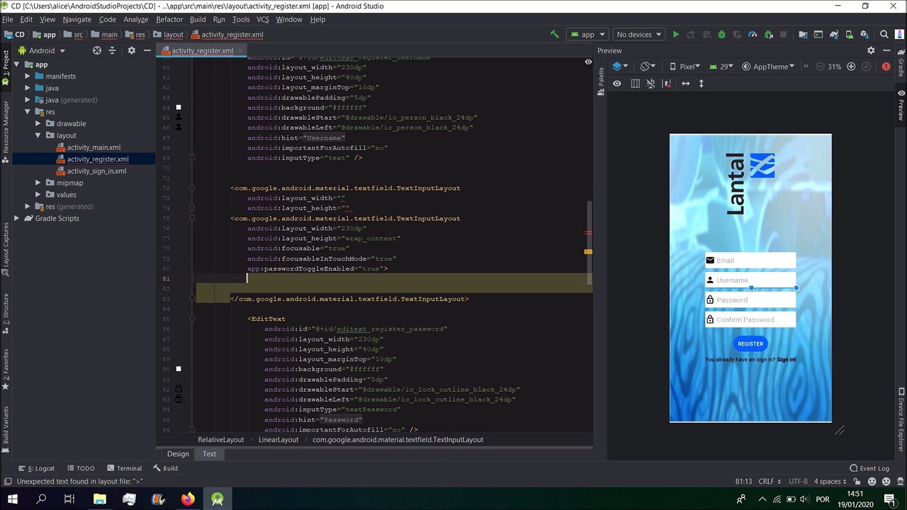Select the design surface layers icon

coord(619,67)
